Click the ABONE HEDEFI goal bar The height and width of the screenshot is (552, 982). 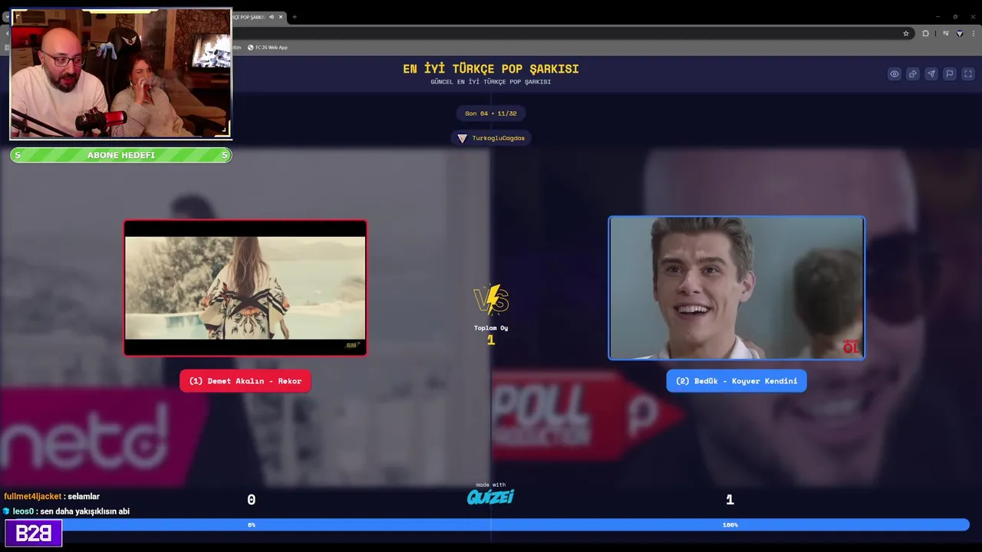click(x=121, y=156)
